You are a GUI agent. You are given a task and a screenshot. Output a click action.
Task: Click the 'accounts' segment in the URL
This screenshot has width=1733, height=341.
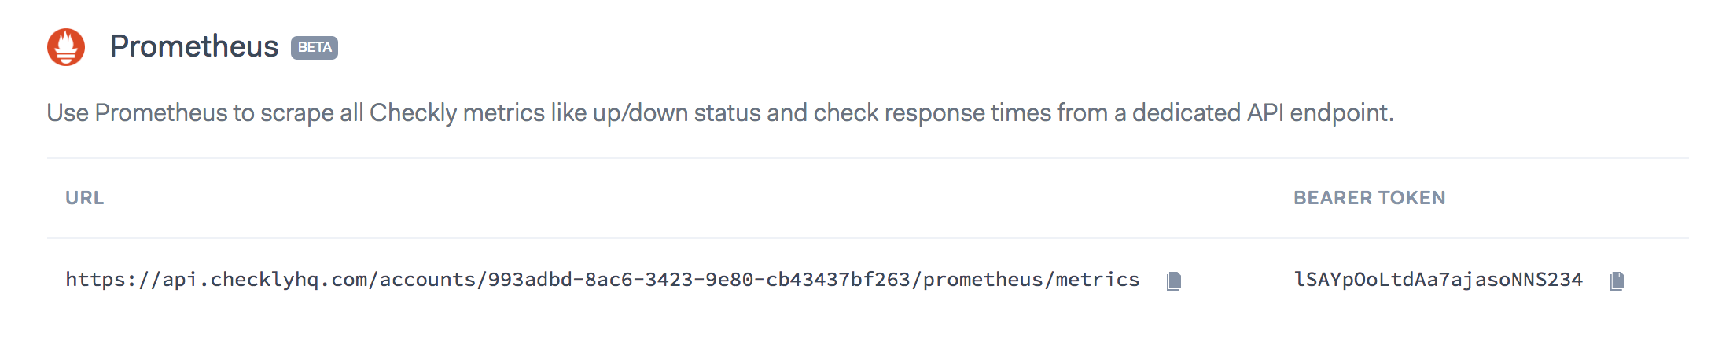tap(427, 280)
